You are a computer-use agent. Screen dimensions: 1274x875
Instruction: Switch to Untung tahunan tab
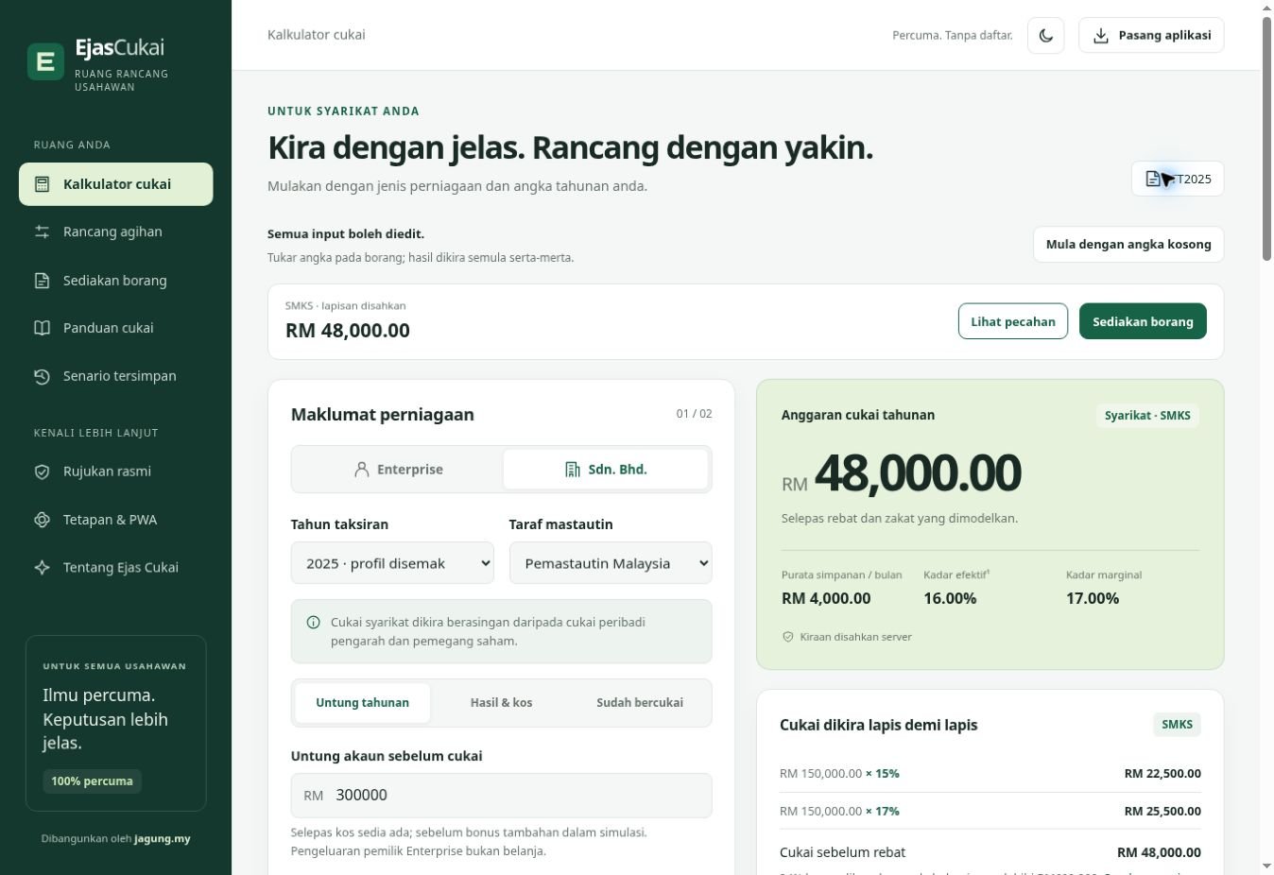[x=363, y=703]
